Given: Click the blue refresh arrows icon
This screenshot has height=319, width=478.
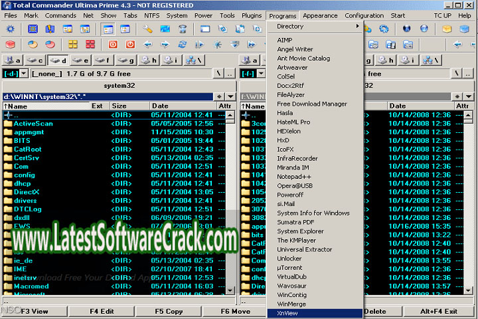Looking at the screenshot, I should pyautogui.click(x=183, y=45).
